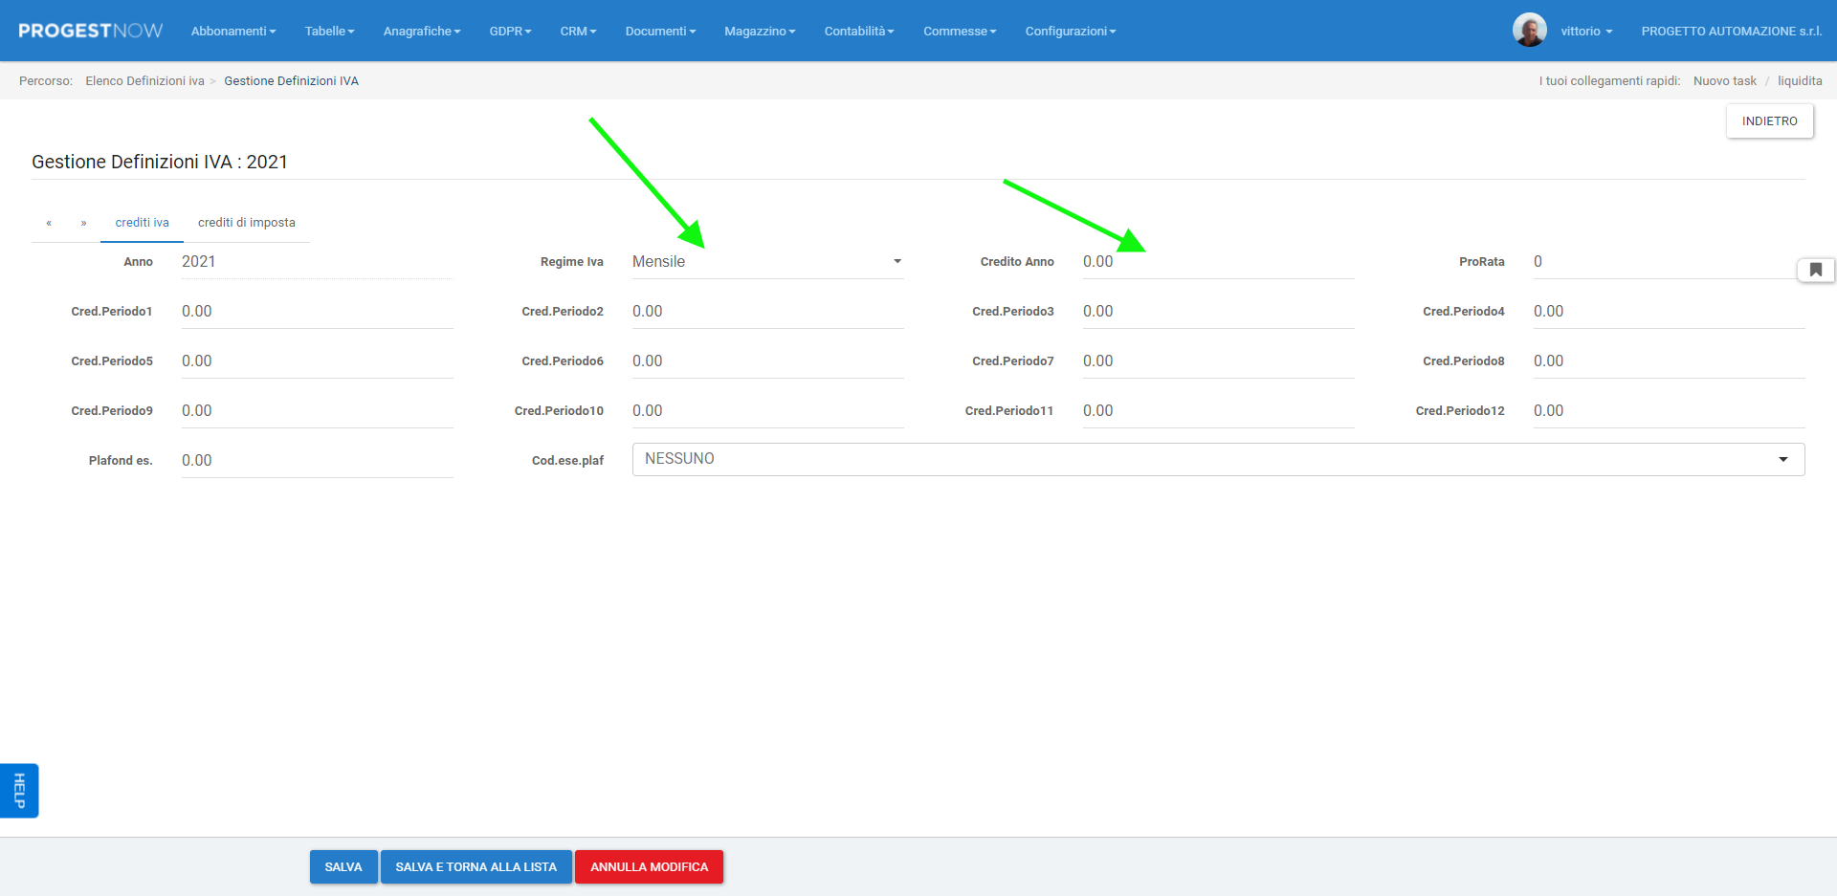Screen dimensions: 1837x896
Task: Click the Credito Anno input field
Action: 1217,262
